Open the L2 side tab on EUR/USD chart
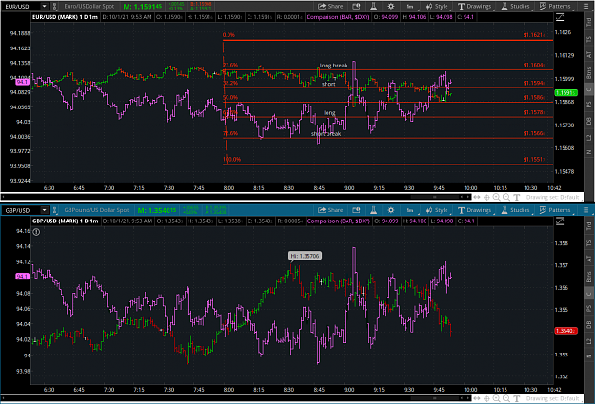Screen dimensions: 595x404 point(589,138)
